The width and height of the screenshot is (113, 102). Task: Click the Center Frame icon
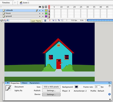[x=50, y=20]
